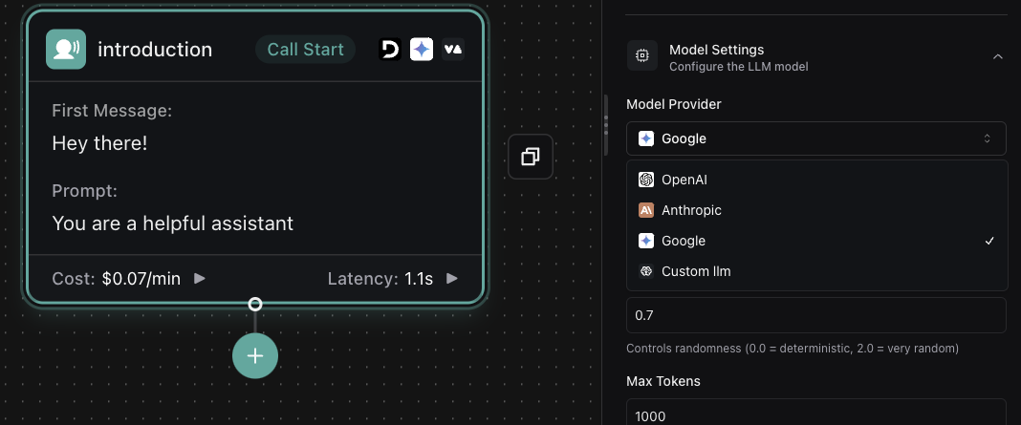The width and height of the screenshot is (1021, 425).
Task: Click the Anthropic logo in the list
Action: (x=646, y=210)
